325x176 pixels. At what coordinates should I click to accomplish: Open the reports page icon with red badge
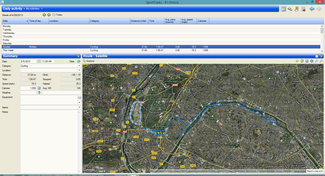tap(303, 9)
